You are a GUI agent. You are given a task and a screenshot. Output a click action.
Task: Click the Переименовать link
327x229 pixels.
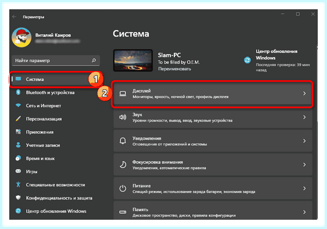pos(174,69)
